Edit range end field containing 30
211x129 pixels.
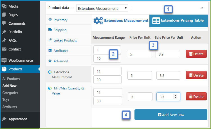[x=108, y=101]
